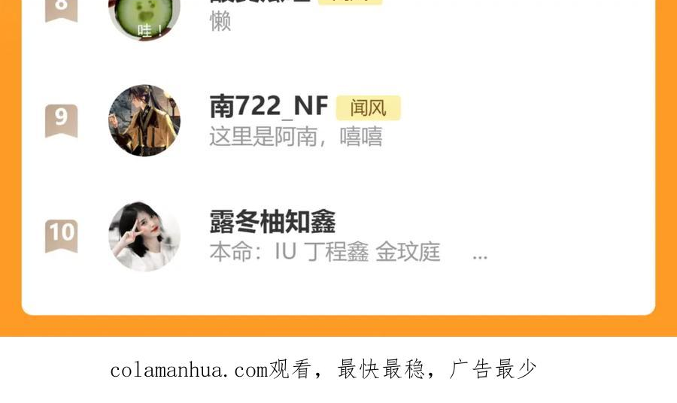Click the 哇! caption on cucumber avatar

pos(150,30)
